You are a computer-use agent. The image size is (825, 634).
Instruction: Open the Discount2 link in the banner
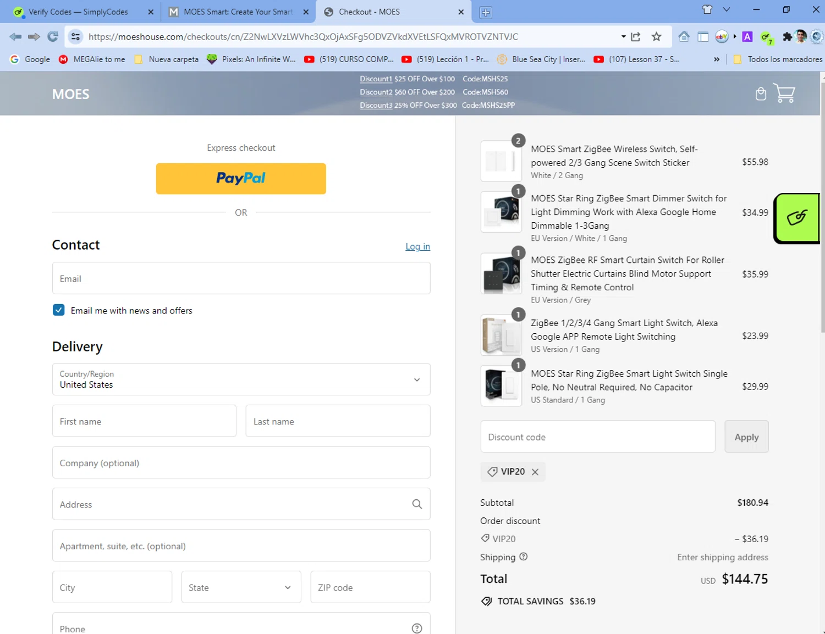click(x=376, y=92)
